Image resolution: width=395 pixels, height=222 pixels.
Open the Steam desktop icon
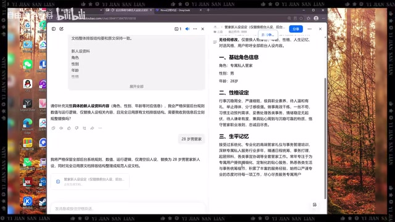point(43,202)
